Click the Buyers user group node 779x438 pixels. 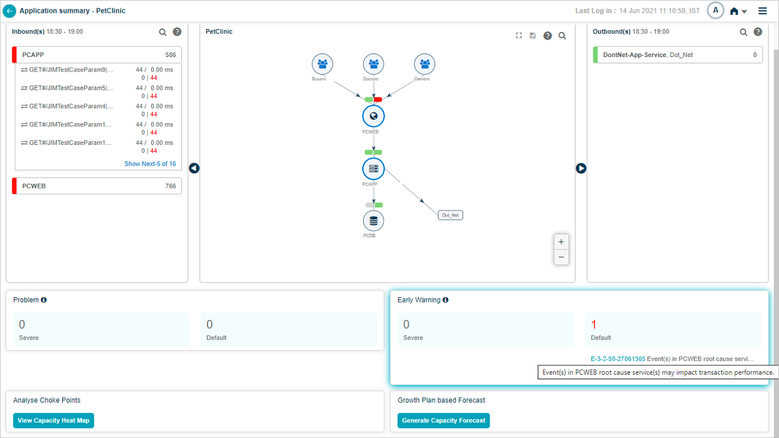[322, 64]
